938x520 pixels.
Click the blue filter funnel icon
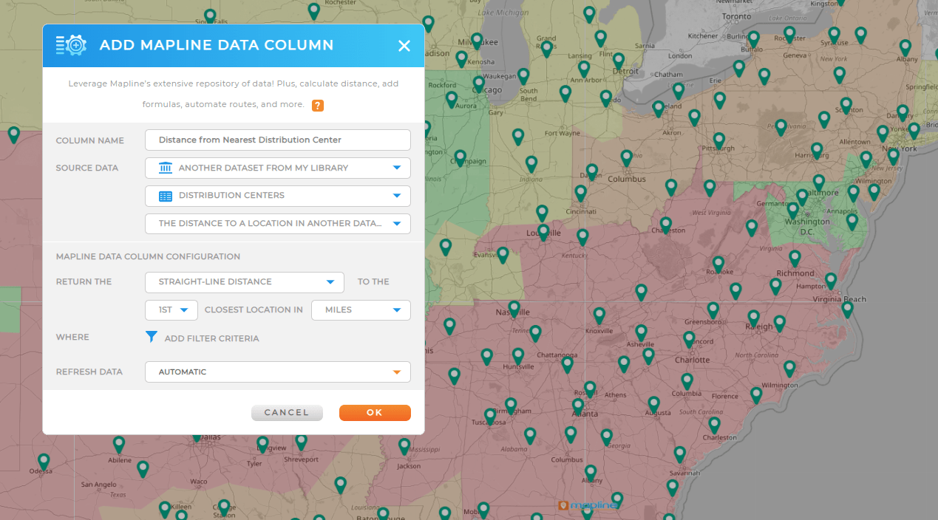click(x=152, y=337)
